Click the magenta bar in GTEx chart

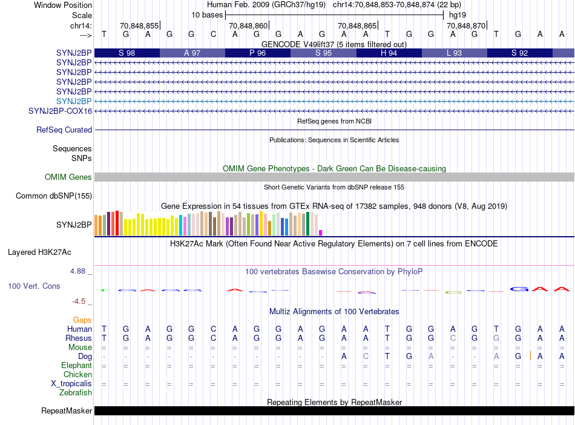coord(321,232)
